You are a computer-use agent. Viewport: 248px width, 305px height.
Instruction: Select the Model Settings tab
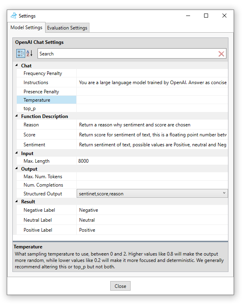[26, 28]
